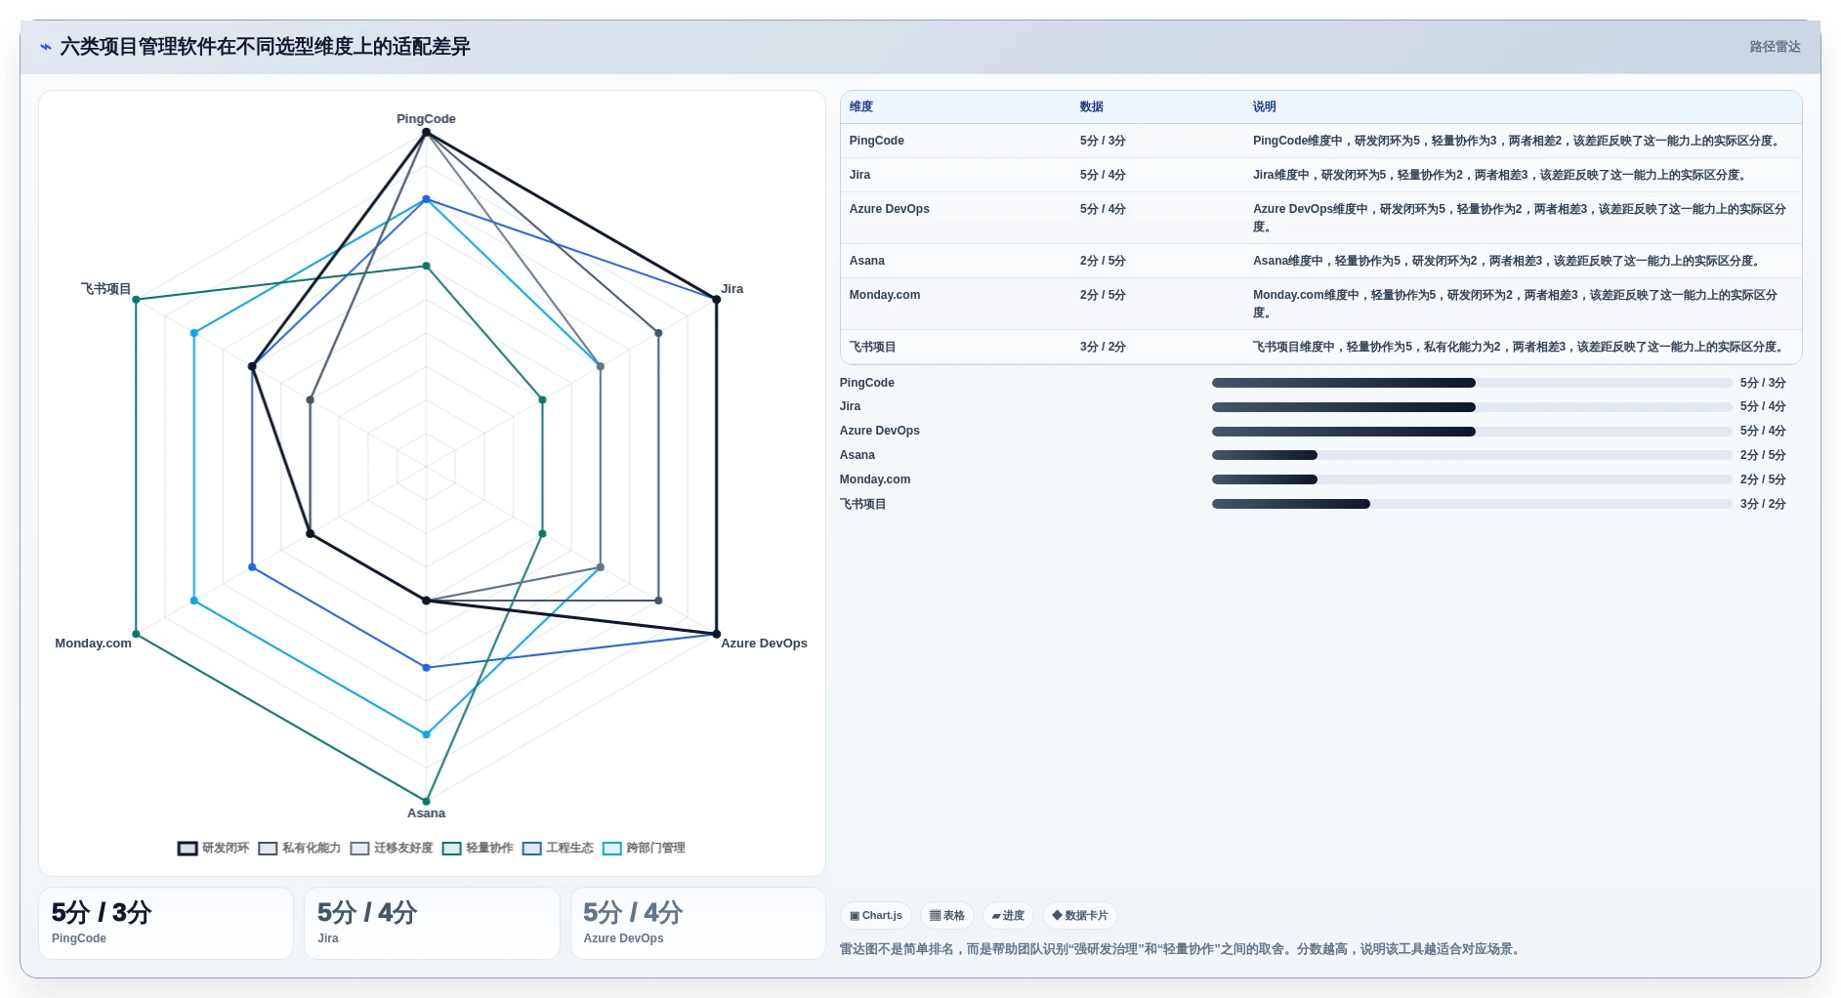
Task: Click the Asana progress bar
Action: [1472, 455]
